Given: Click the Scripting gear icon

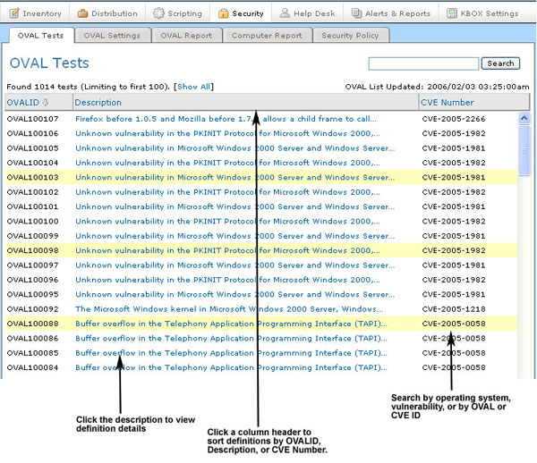Looking at the screenshot, I should point(159,13).
